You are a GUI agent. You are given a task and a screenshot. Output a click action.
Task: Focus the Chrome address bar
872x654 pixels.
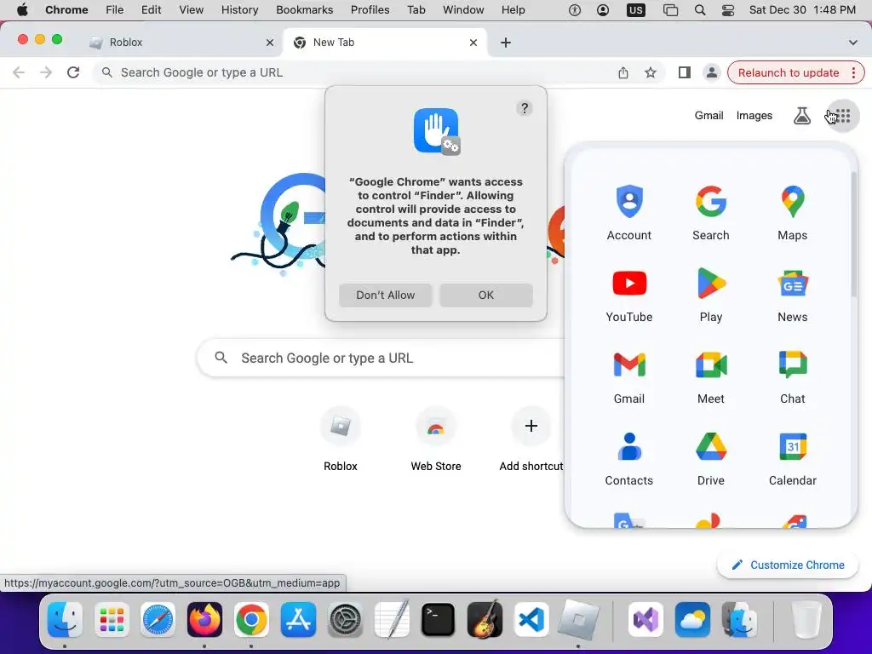click(x=356, y=73)
